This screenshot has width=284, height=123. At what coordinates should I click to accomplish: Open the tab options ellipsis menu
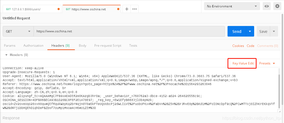click(134, 9)
